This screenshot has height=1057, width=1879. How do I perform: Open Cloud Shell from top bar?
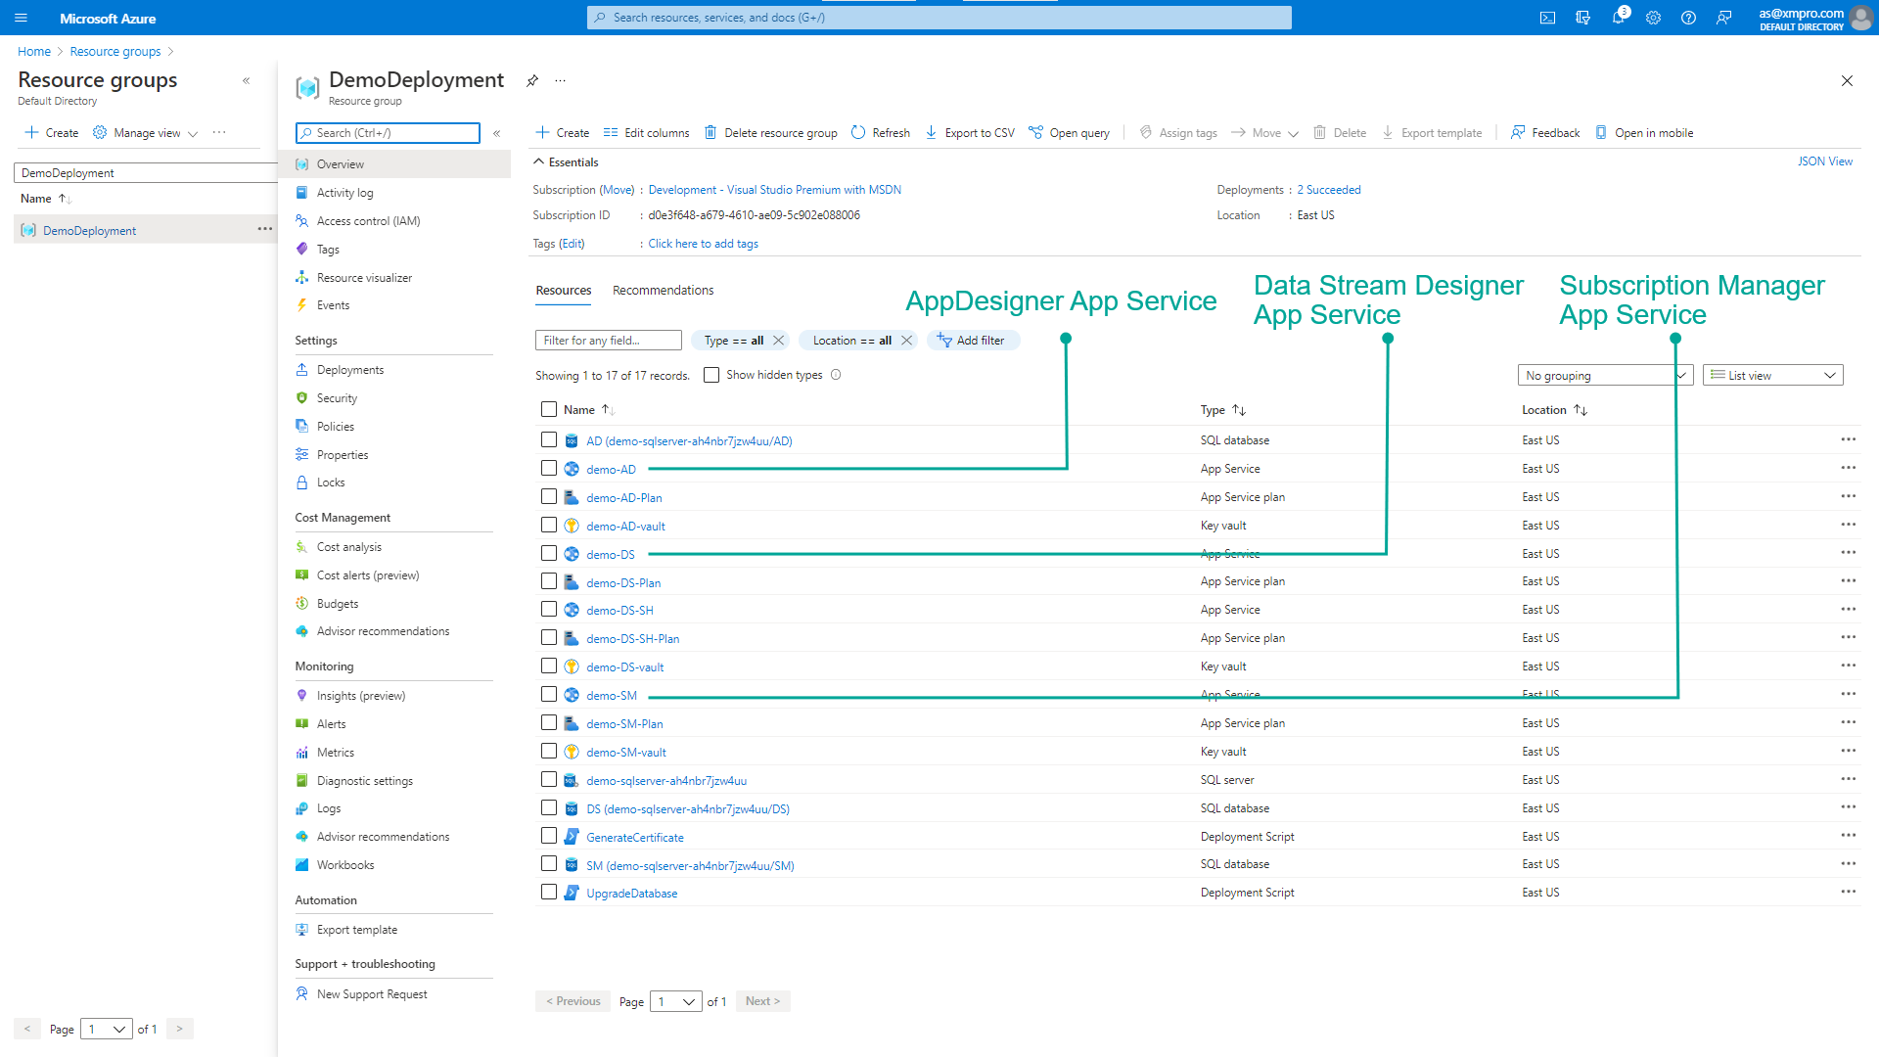[1547, 18]
